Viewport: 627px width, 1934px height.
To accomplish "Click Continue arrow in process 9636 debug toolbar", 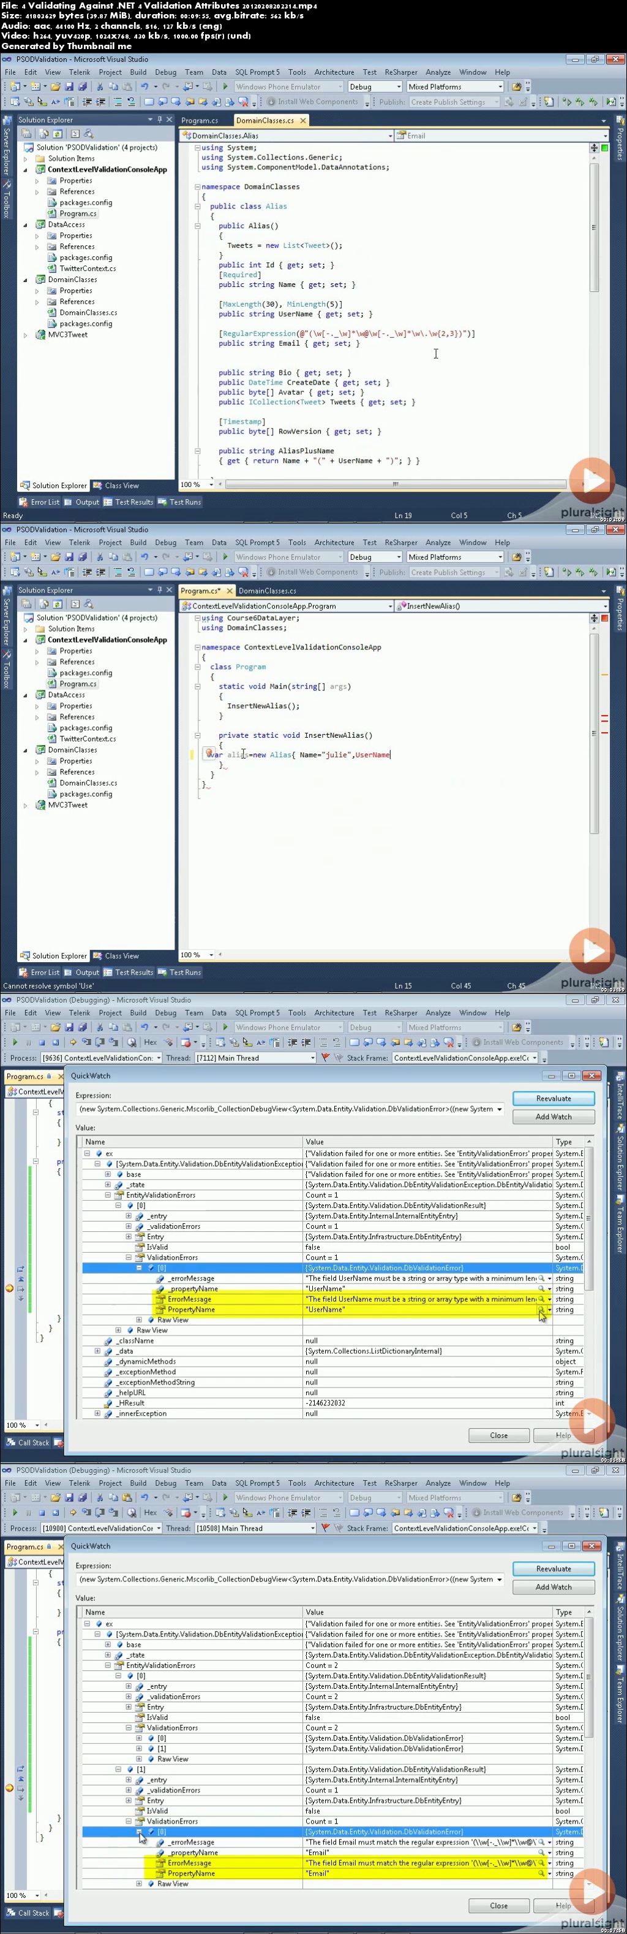I will [15, 1041].
